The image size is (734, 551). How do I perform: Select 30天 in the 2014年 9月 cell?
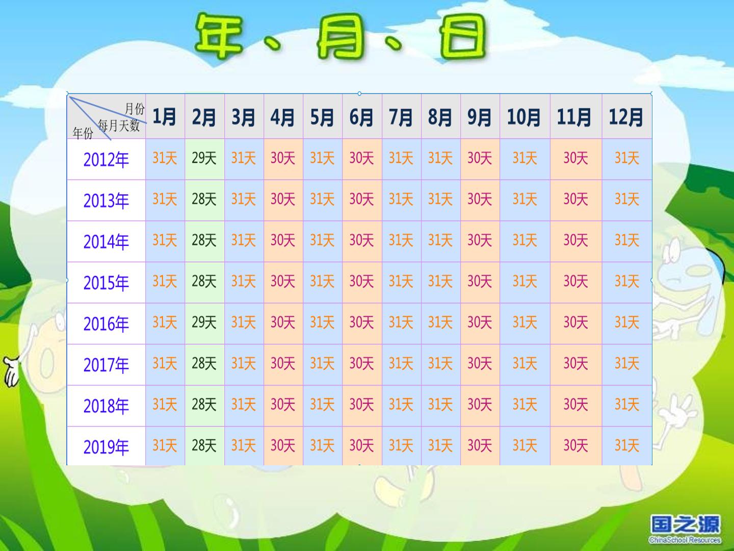[480, 240]
